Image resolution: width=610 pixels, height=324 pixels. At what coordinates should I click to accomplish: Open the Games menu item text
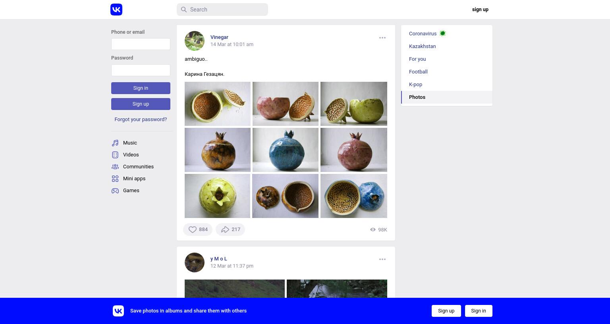[131, 191]
